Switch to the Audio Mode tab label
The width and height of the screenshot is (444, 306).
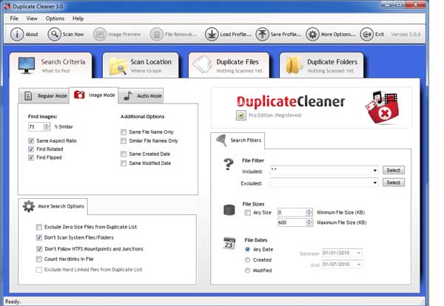(149, 96)
